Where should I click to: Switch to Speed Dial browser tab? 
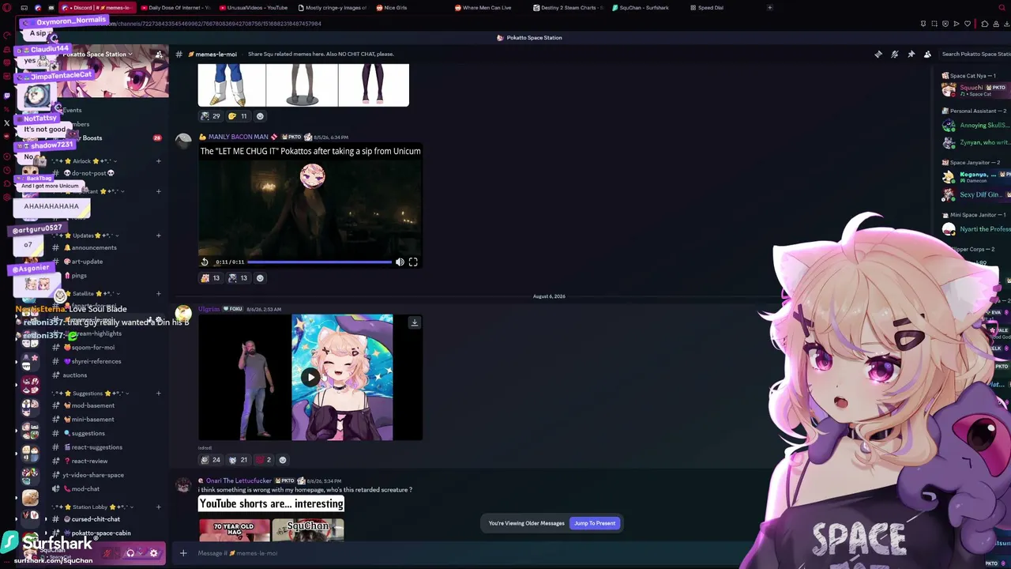click(707, 8)
